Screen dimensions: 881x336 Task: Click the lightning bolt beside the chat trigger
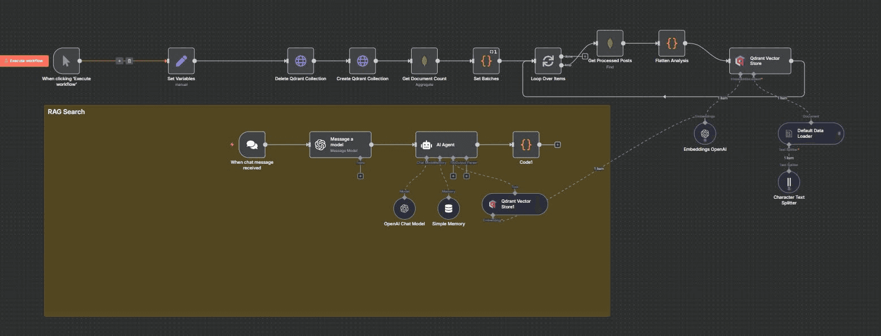tap(232, 145)
